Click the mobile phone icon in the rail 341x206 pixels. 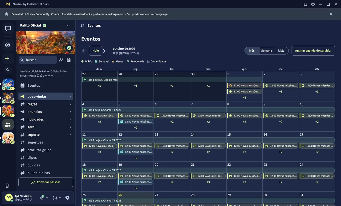click(7, 186)
